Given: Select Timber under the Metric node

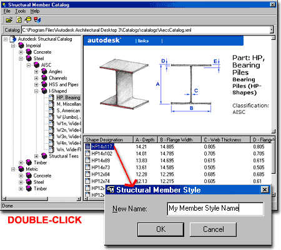Looking at the screenshot, I should tap(40, 189).
